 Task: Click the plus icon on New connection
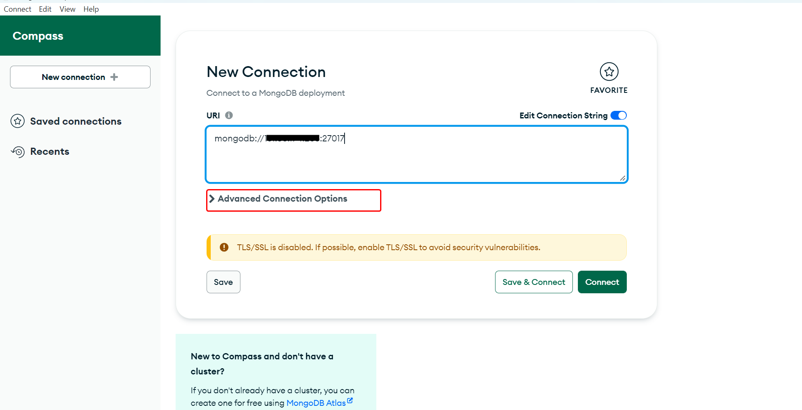tap(114, 77)
